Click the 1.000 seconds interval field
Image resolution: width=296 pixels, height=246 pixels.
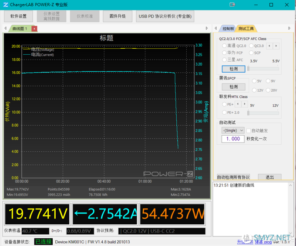pos(233,139)
